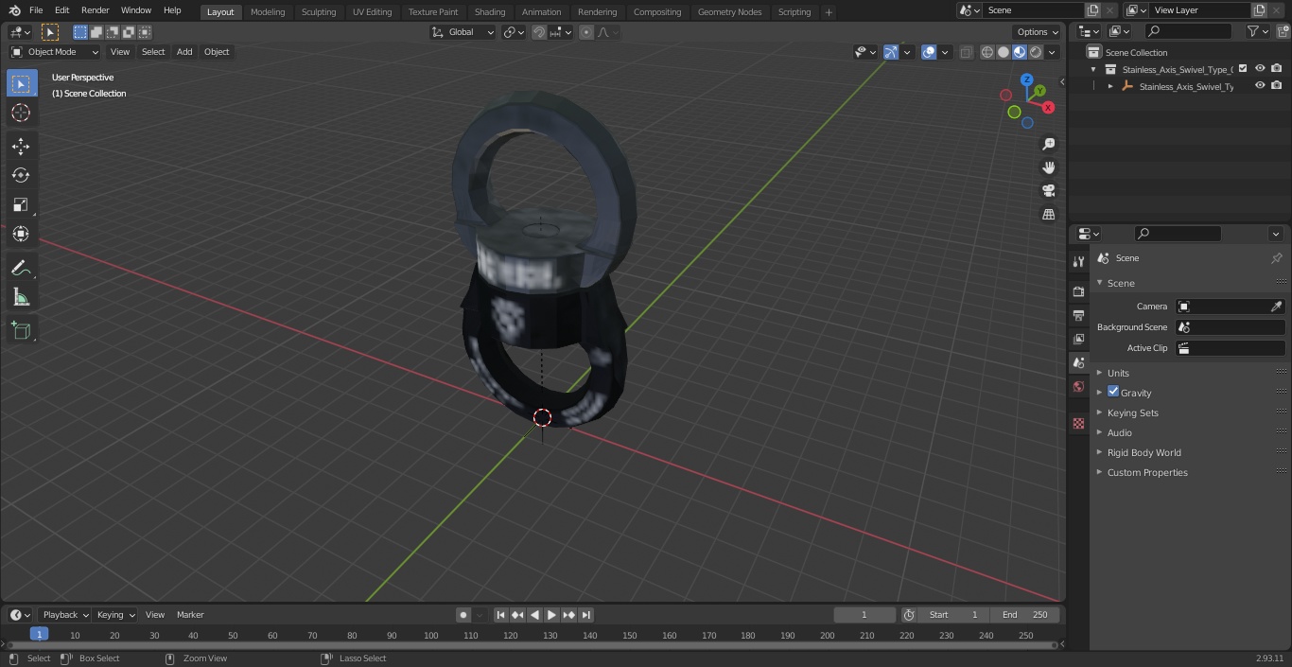Image resolution: width=1292 pixels, height=667 pixels.
Task: Open the Playback popover in timeline
Action: [x=65, y=615]
